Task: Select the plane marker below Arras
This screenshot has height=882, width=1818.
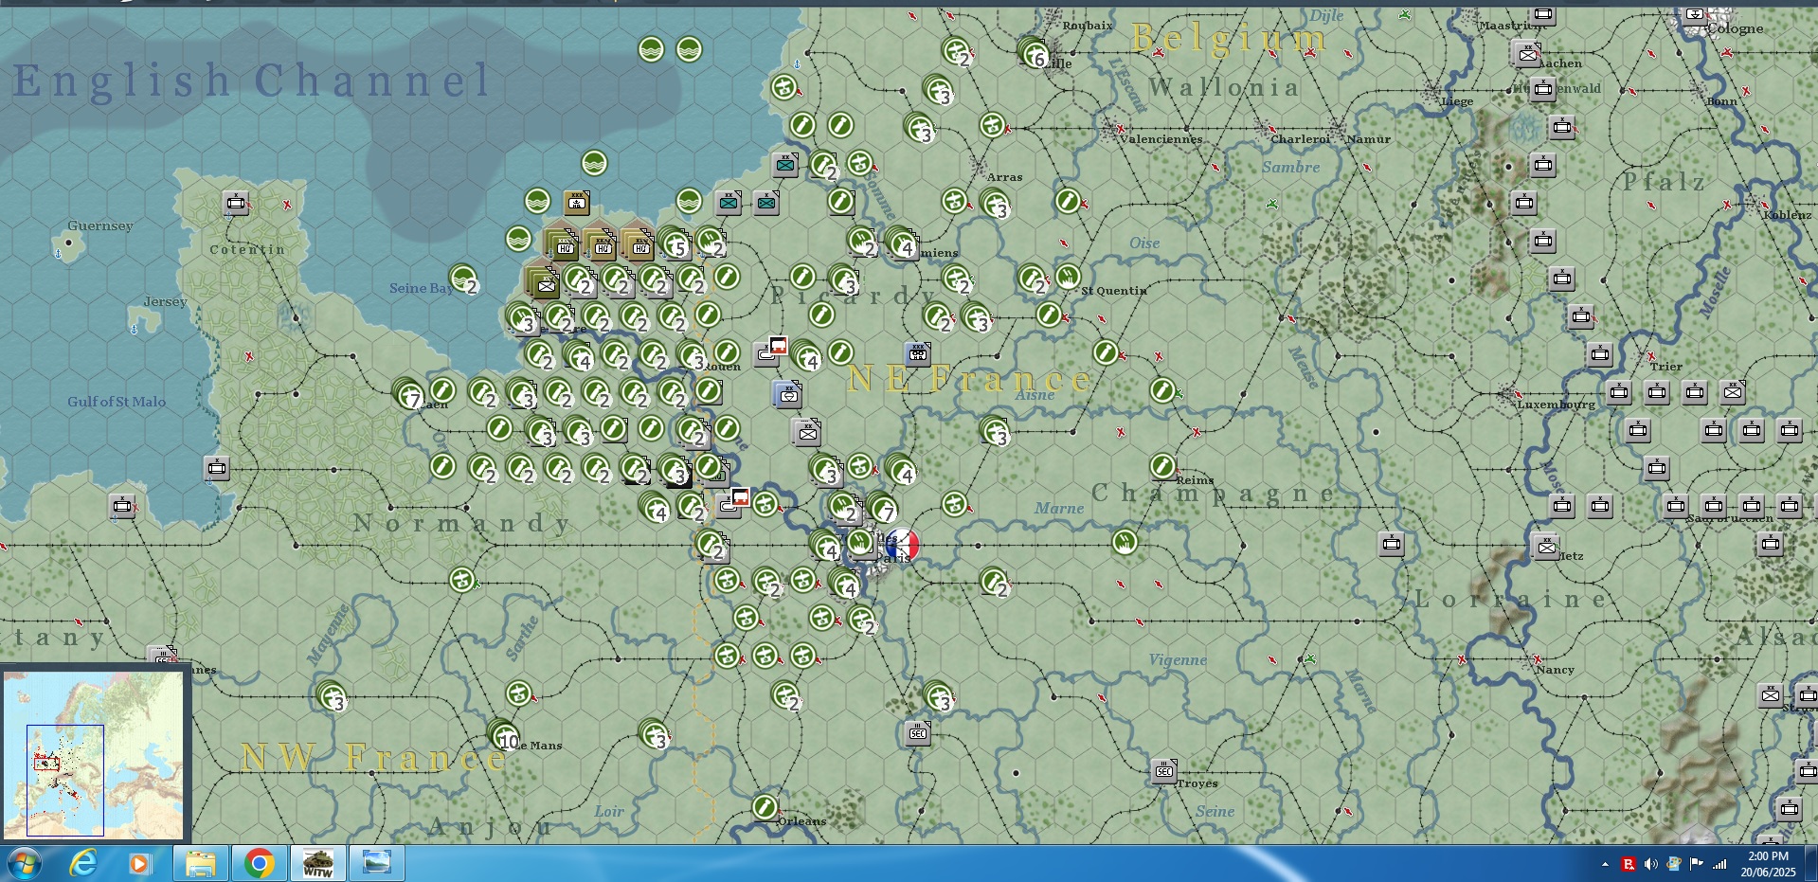Action: pyautogui.click(x=954, y=201)
